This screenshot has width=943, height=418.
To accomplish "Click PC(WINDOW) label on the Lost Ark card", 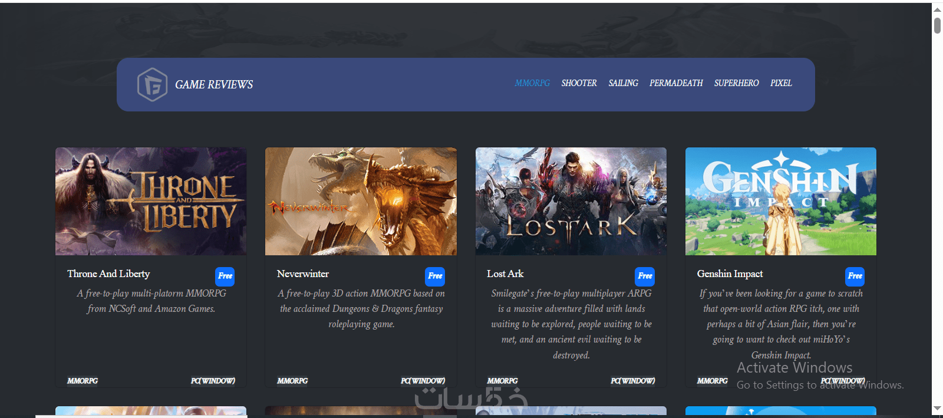I will (632, 381).
